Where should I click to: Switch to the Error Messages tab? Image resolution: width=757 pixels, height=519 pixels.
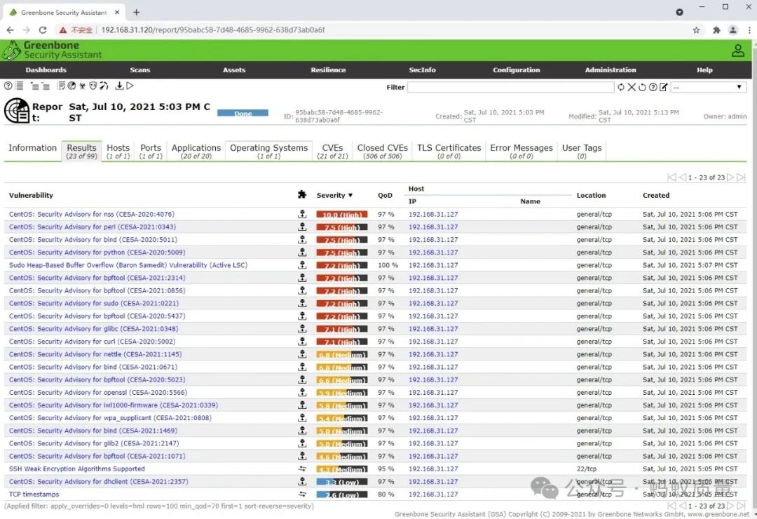tap(521, 151)
